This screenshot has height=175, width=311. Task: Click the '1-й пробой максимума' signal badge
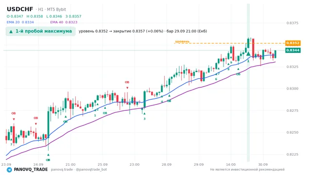41,31
